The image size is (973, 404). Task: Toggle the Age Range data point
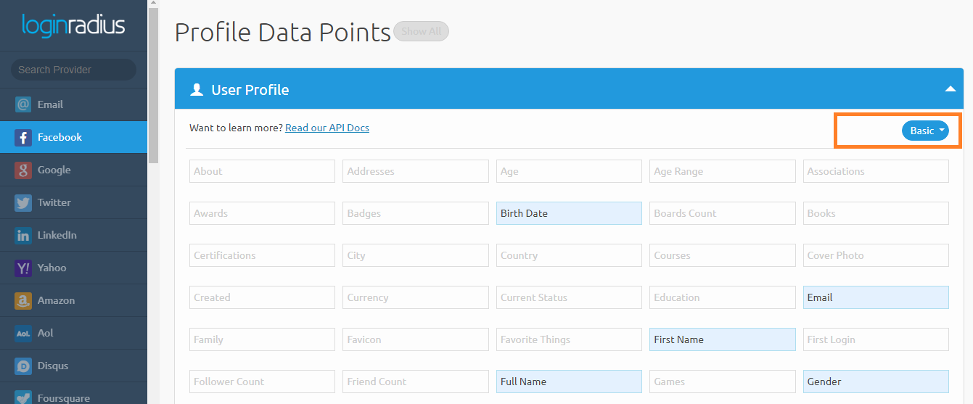[723, 171]
